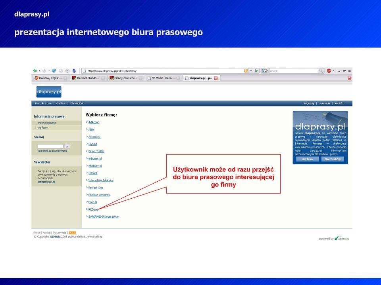The height and width of the screenshot is (285, 381).
Task: Close the dlaprasy.pl tab with its red X
Action: pos(216,78)
